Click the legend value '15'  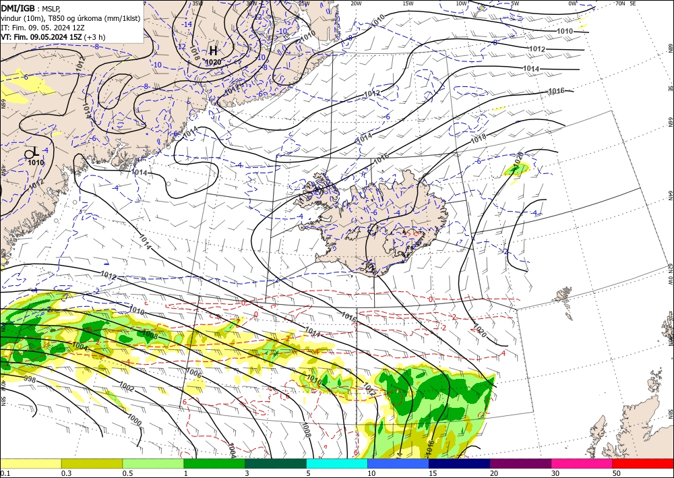433,473
